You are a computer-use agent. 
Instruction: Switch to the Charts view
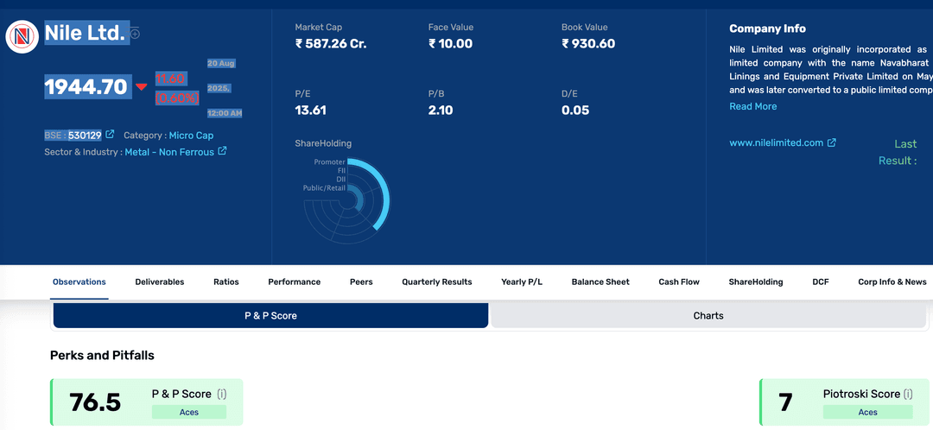tap(708, 316)
